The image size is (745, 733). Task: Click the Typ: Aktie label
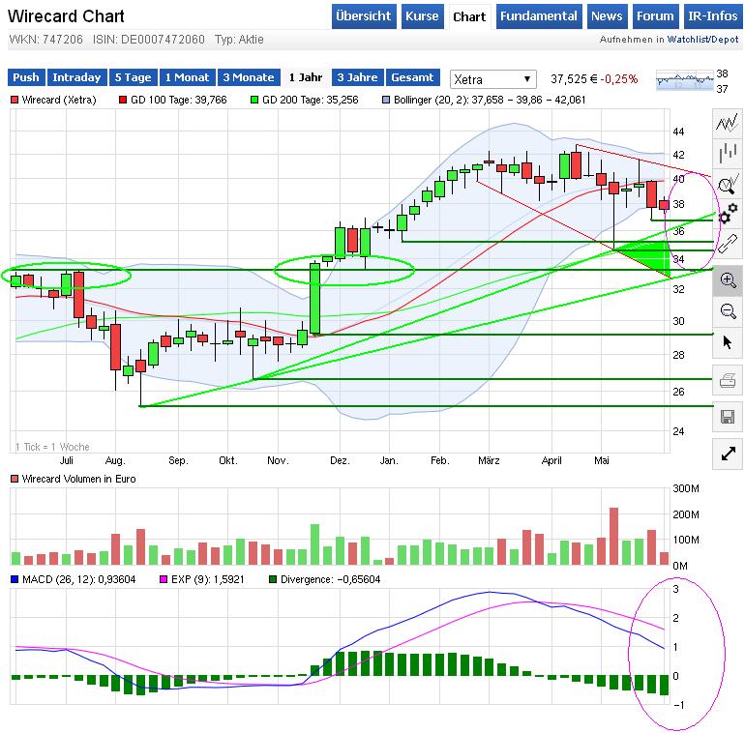click(239, 40)
